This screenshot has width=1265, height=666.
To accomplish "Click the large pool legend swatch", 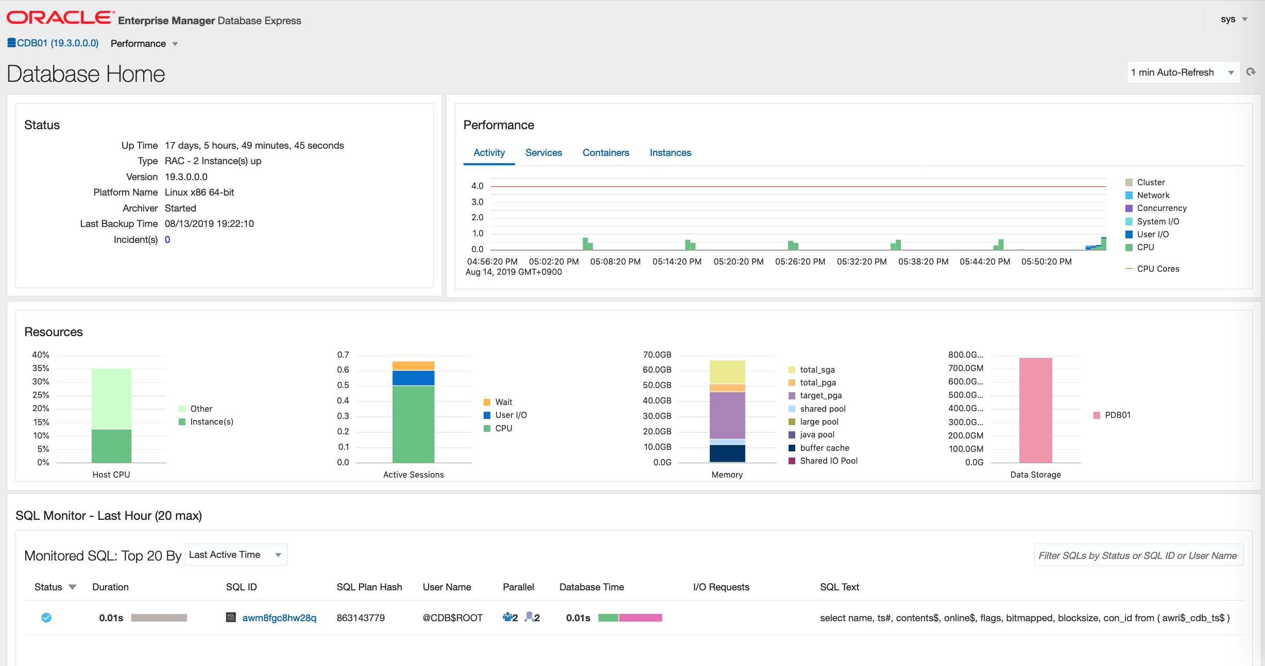I will [x=792, y=422].
